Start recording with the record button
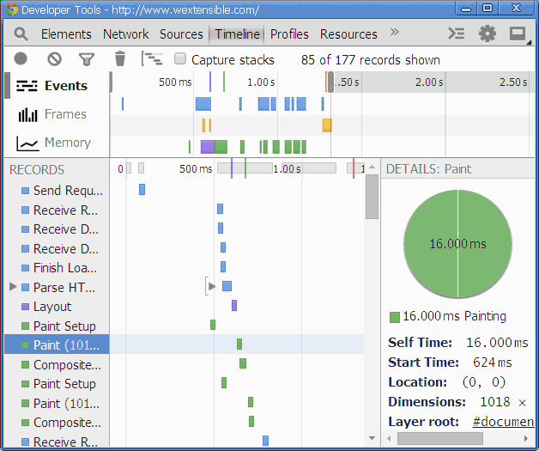 pyautogui.click(x=21, y=59)
